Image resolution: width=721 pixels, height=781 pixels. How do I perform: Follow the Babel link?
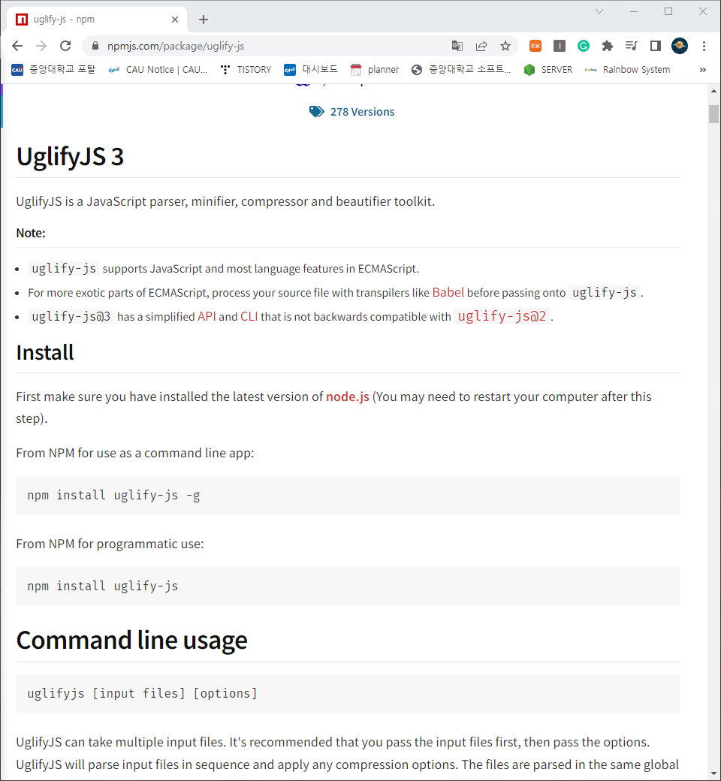[448, 292]
